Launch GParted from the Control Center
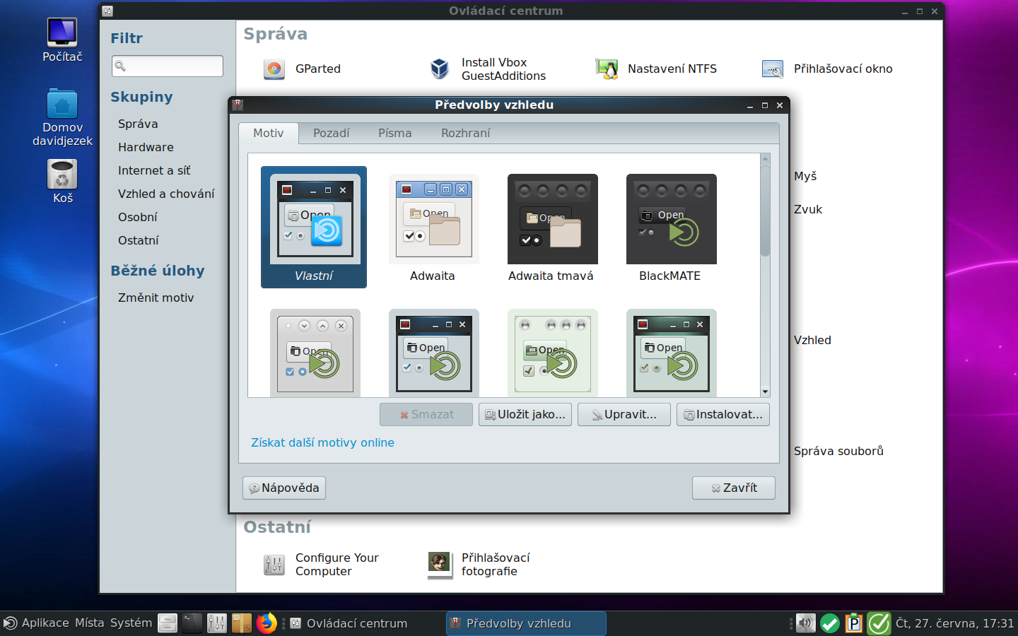The height and width of the screenshot is (636, 1018). pyautogui.click(x=303, y=69)
